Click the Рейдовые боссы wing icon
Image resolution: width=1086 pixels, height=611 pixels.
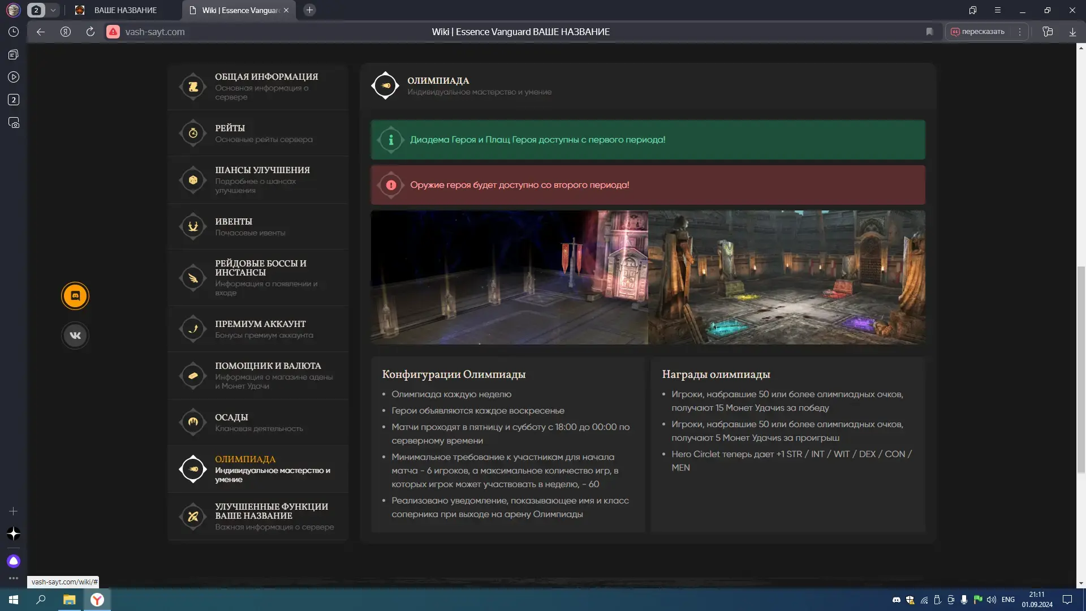[x=193, y=278]
